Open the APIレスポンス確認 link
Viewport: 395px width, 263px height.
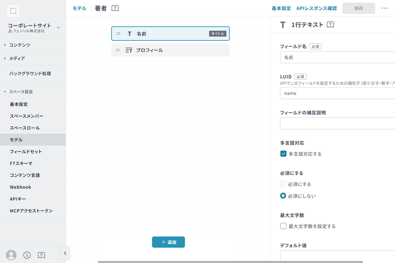(x=316, y=8)
